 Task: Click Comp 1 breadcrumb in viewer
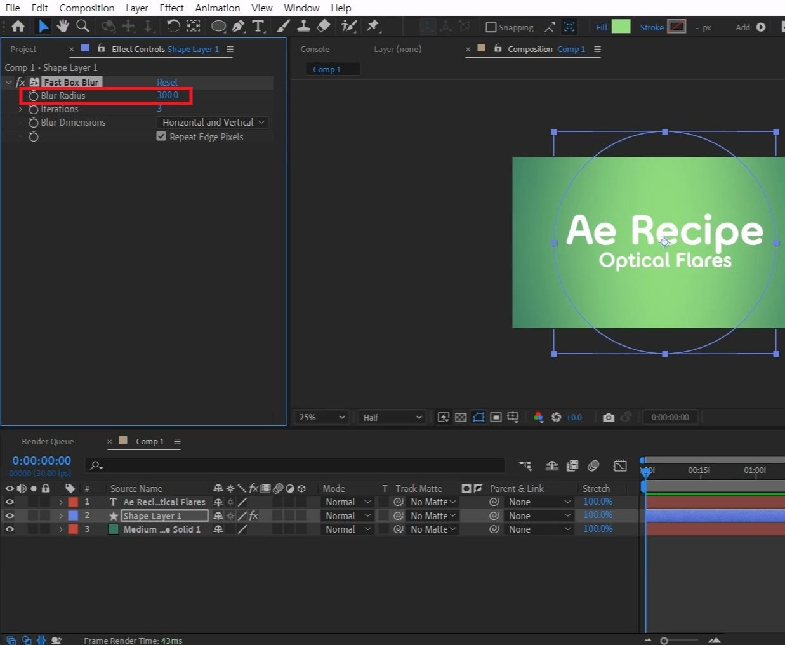point(327,69)
